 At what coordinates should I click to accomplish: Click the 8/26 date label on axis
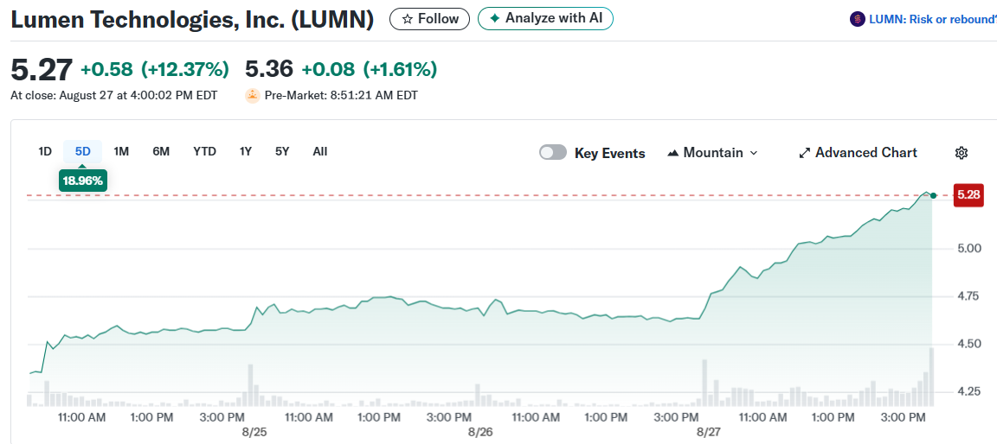point(480,431)
